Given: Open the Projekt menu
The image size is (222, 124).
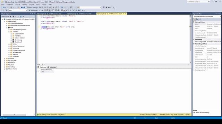Looking at the screenshot, I should (x=32, y=4).
